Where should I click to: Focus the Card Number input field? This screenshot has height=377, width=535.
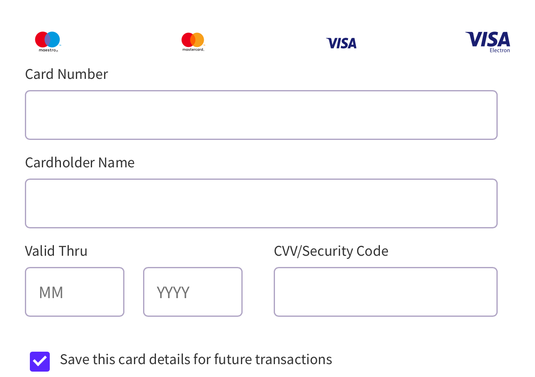[261, 115]
